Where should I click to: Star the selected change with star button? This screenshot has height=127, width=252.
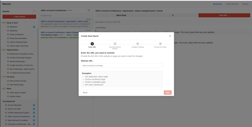click(x=173, y=15)
